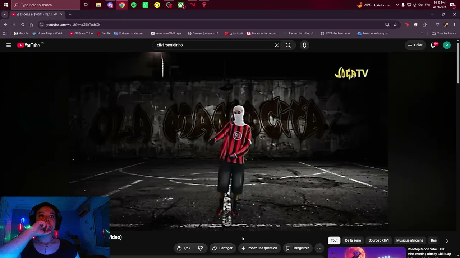Open the red Tp extension

pos(407,25)
